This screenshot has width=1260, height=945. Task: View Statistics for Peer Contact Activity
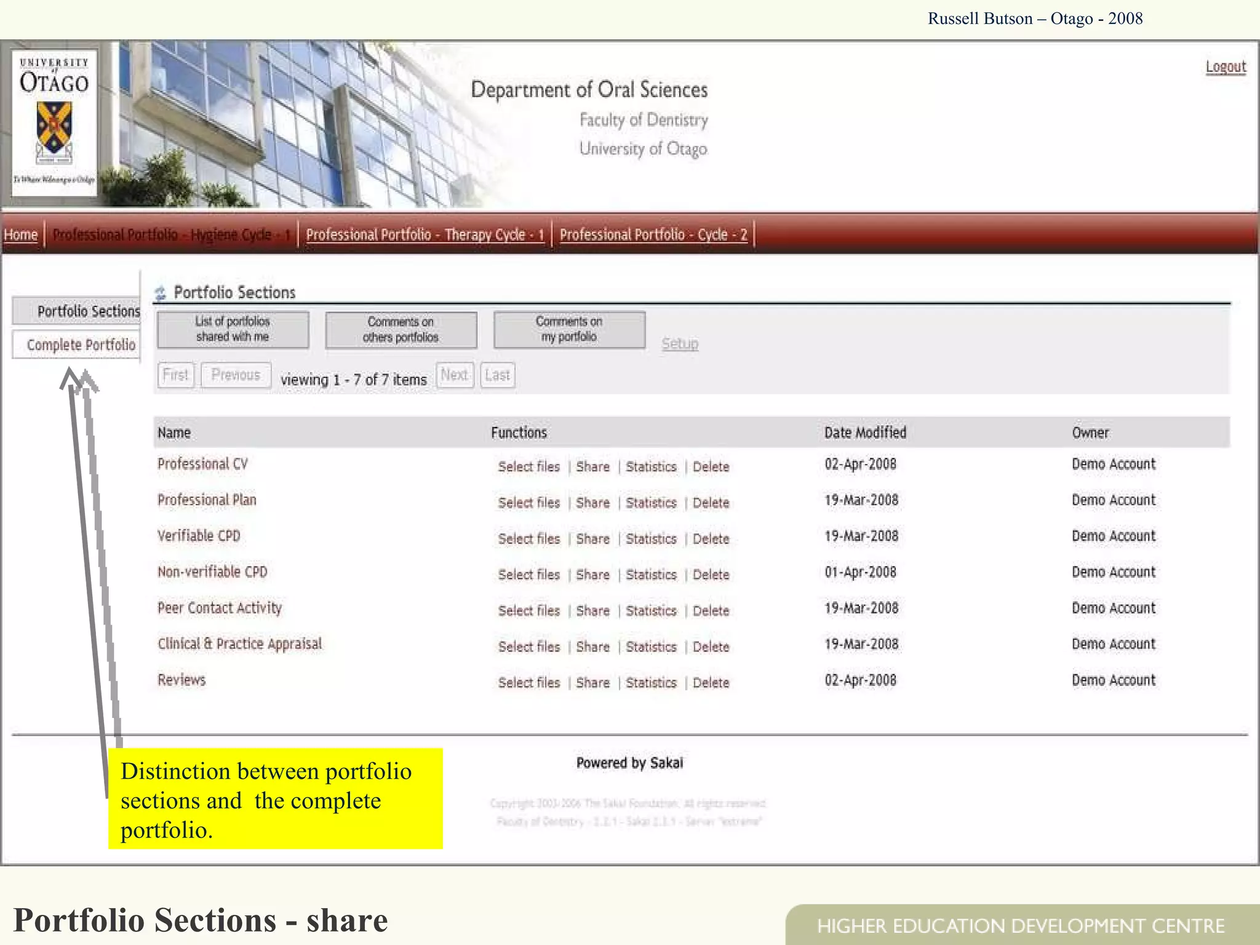(651, 611)
